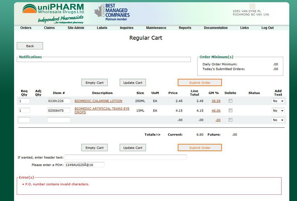
Task: Click the Current total value 6.60
Action: [x=200, y=134]
